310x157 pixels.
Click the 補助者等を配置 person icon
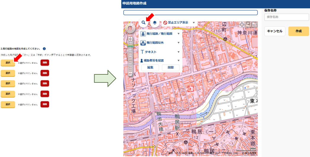click(x=142, y=61)
